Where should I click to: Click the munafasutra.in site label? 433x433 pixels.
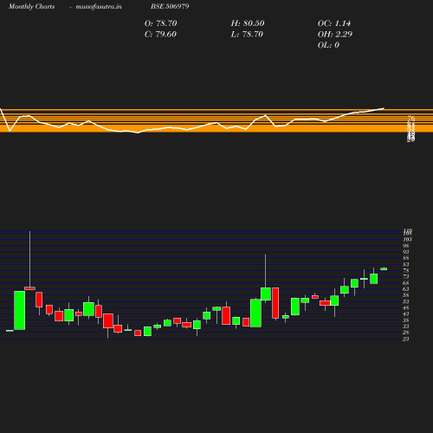click(x=99, y=6)
